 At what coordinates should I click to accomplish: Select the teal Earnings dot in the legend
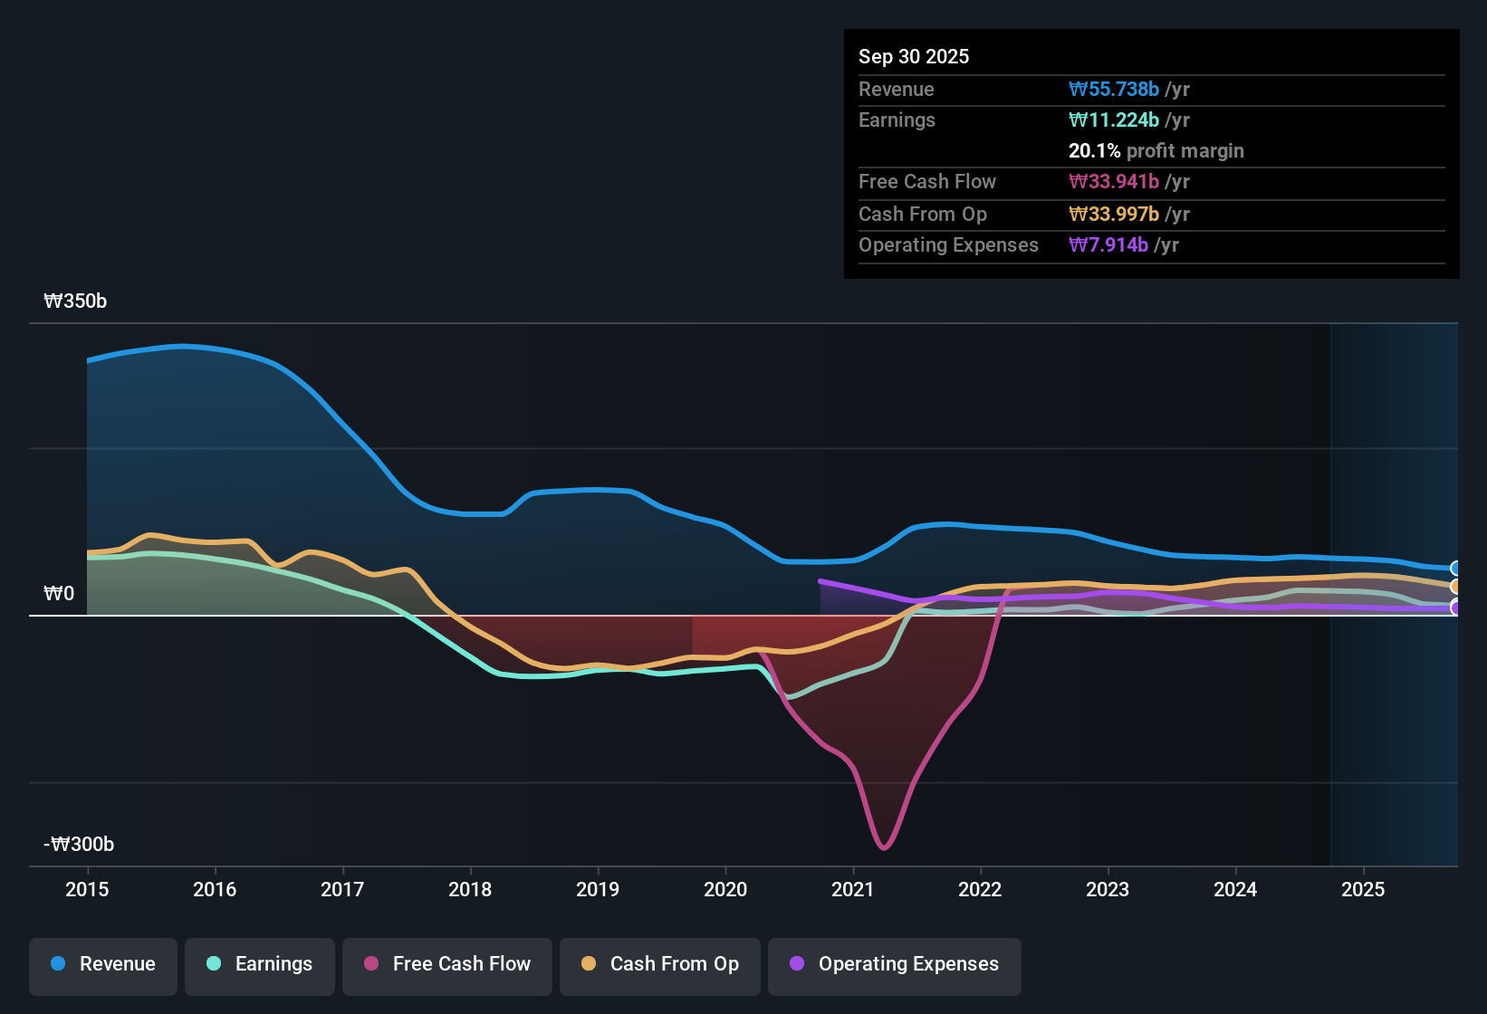click(214, 964)
